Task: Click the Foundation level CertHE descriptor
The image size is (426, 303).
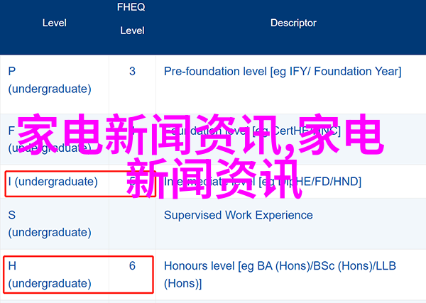Action: (252, 131)
